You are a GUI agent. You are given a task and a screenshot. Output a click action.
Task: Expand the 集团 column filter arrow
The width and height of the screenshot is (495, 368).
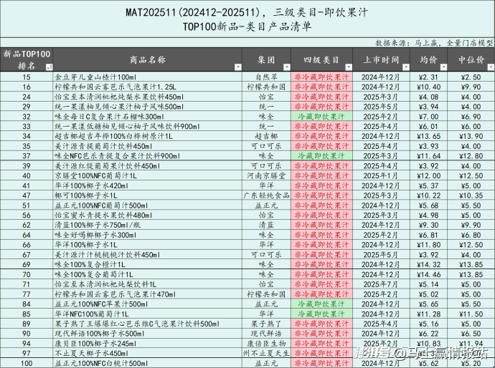284,66
